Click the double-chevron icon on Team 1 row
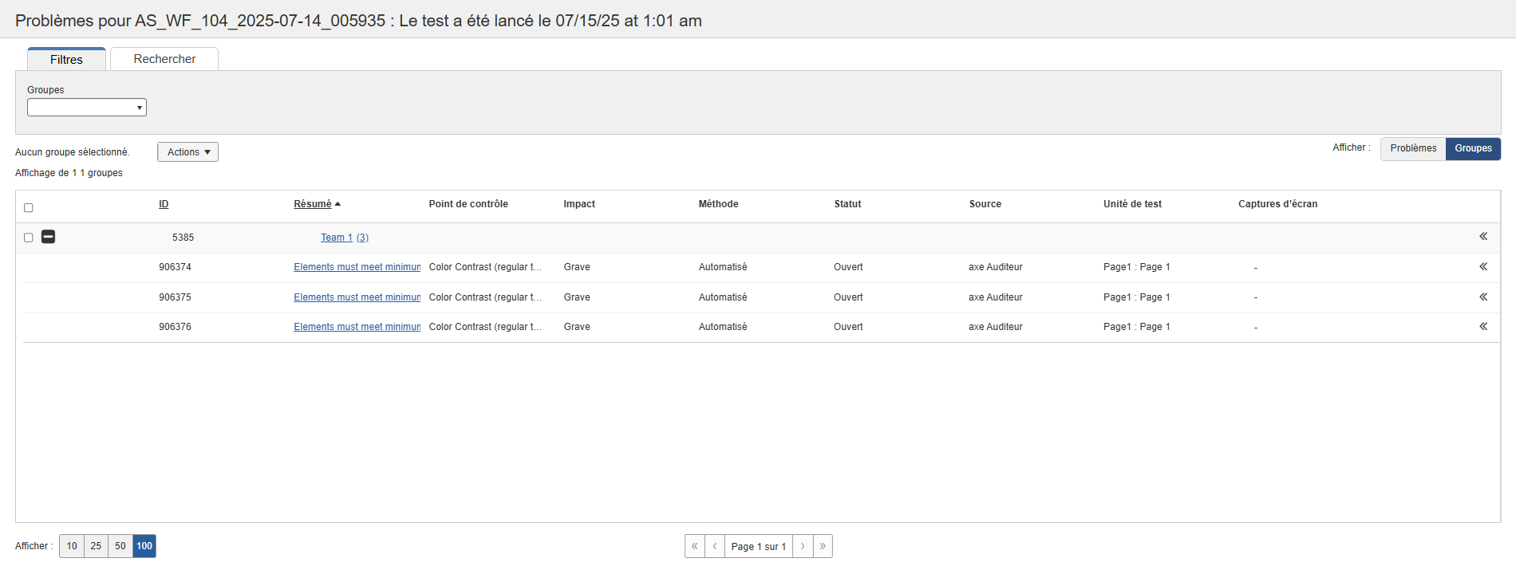This screenshot has height=570, width=1516. point(1483,237)
